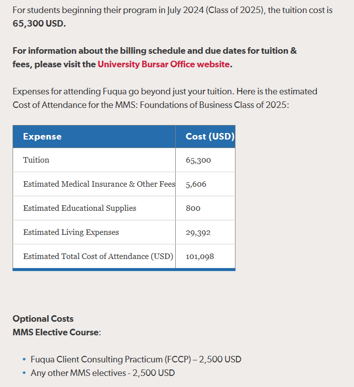Click the 101,098 total cost cell
The height and width of the screenshot is (387, 354).
point(200,256)
